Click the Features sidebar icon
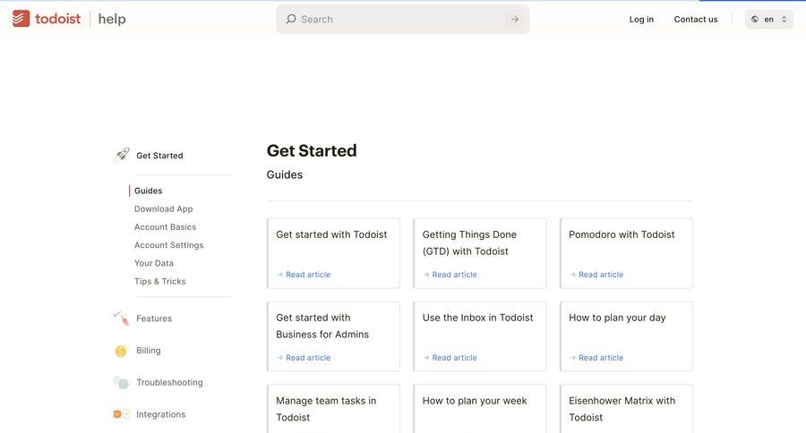The width and height of the screenshot is (806, 433). pyautogui.click(x=122, y=318)
